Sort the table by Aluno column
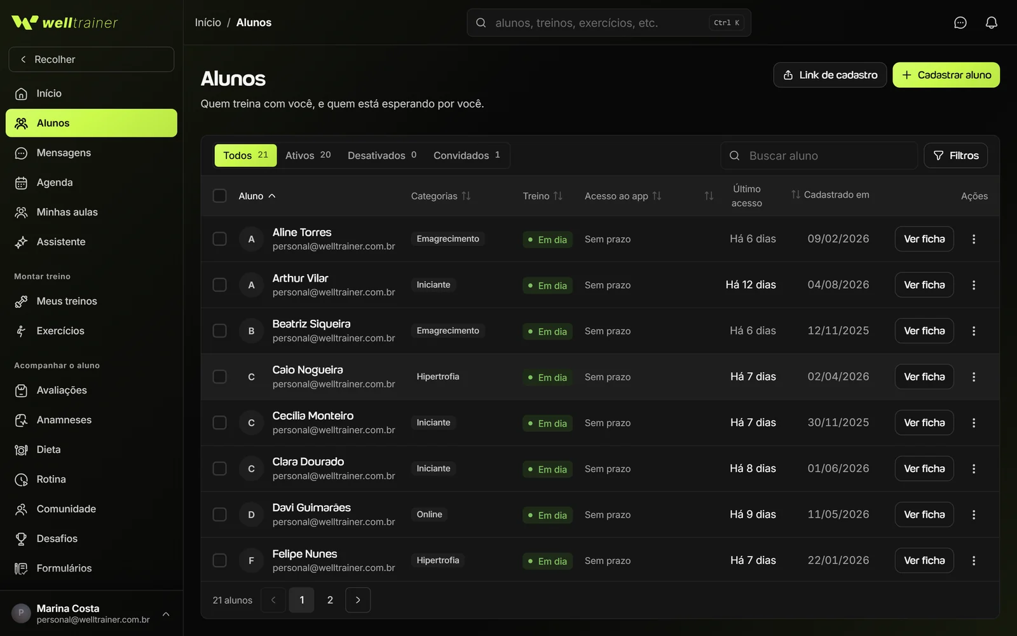Viewport: 1017px width, 636px height. [x=257, y=196]
